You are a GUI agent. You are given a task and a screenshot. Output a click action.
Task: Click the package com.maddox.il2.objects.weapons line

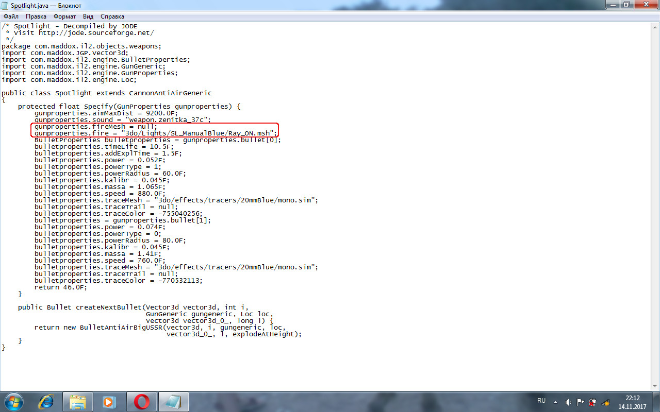tap(81, 46)
